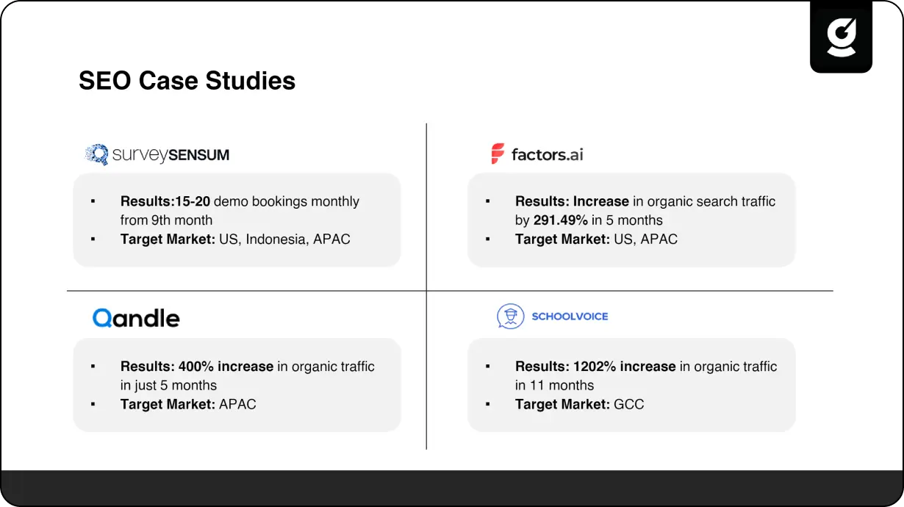Select the Target Market: GCC line

[579, 404]
